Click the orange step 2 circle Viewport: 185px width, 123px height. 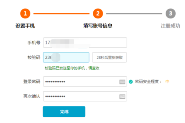[x=98, y=13]
